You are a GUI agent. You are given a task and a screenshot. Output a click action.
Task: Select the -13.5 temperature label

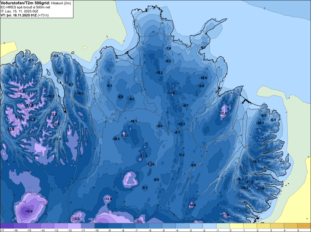[x=56, y=124]
